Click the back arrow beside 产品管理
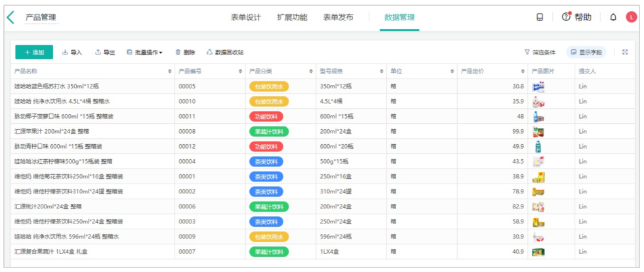The width and height of the screenshot is (644, 272). click(10, 18)
